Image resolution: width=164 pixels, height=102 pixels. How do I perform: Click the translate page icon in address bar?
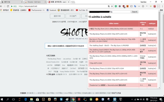click(109, 6)
